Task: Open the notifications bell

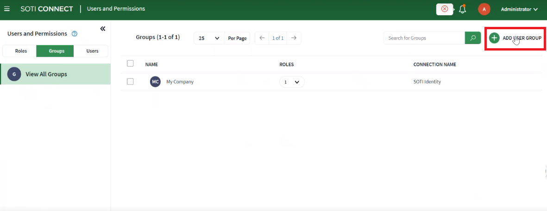Action: [462, 9]
